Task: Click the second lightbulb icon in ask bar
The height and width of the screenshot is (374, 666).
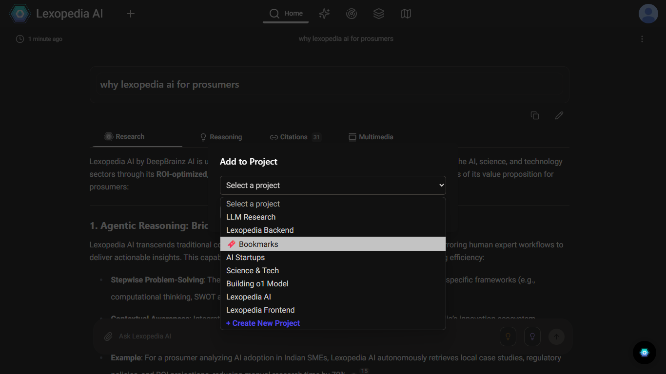Action: [532, 336]
